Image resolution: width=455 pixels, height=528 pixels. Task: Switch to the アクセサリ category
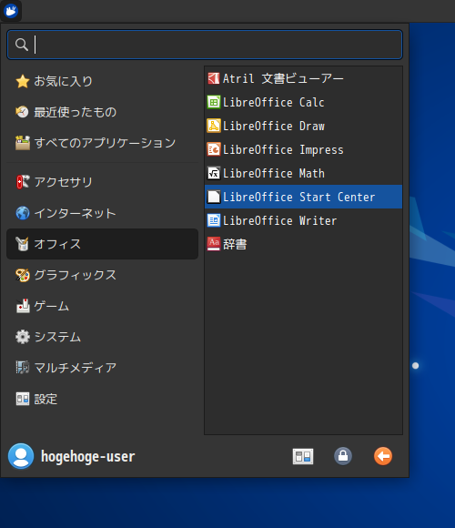(x=102, y=182)
